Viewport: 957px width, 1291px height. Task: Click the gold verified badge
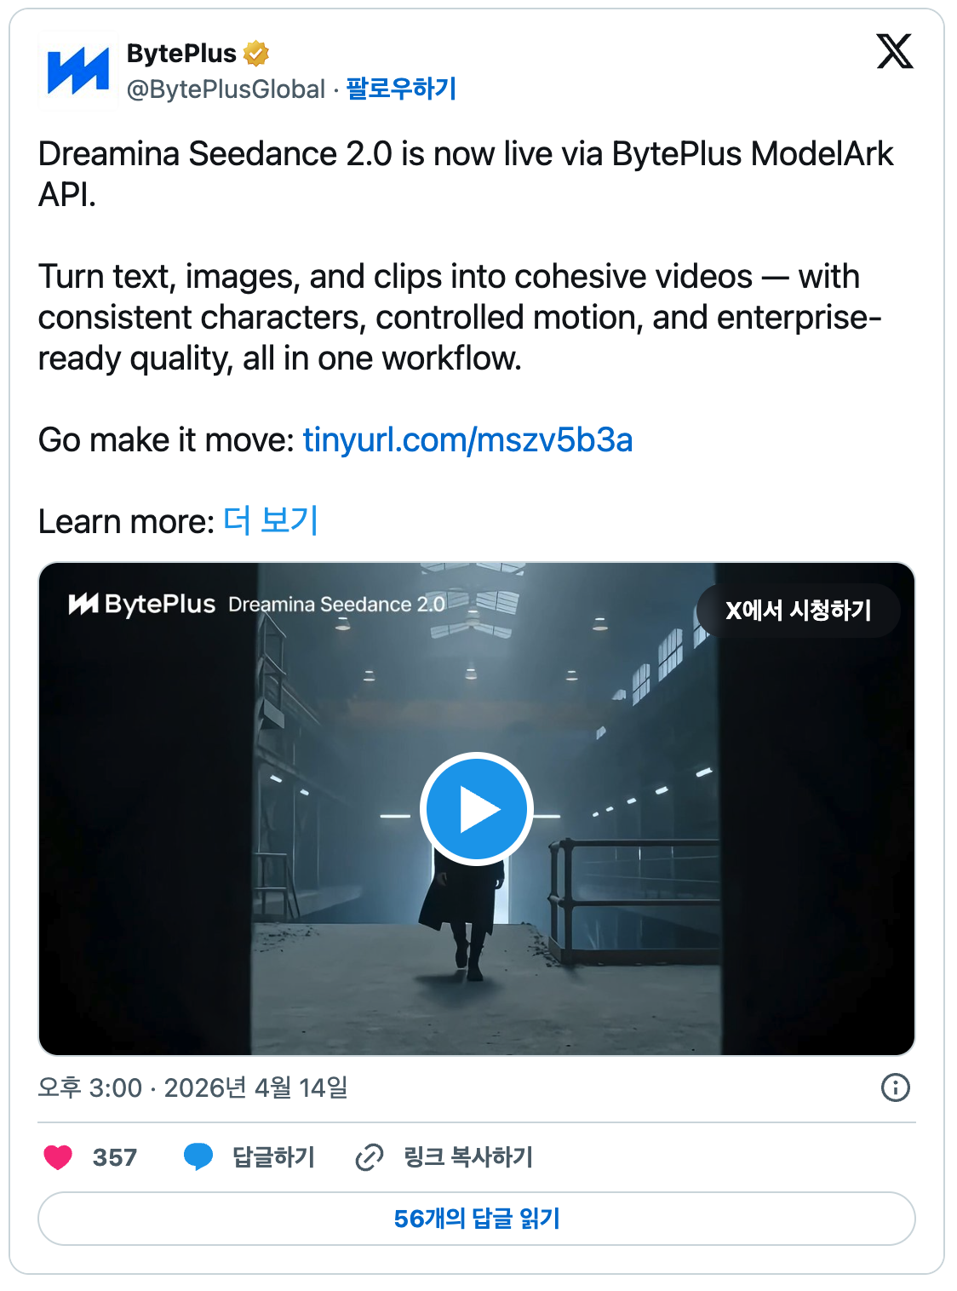255,54
